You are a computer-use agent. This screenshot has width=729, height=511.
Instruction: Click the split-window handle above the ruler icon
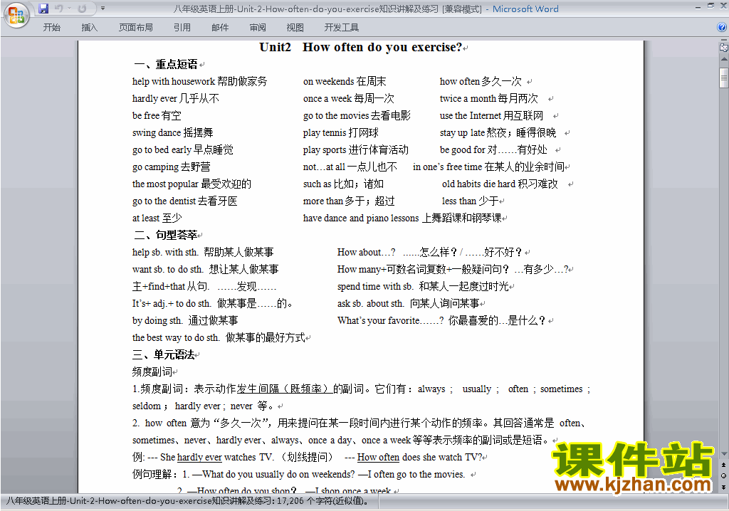tap(724, 41)
